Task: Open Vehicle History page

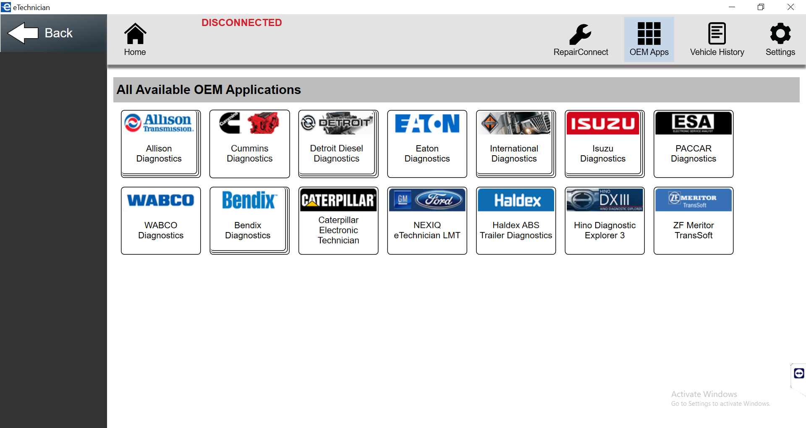Action: [717, 39]
